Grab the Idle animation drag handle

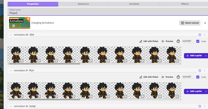click(x=11, y=35)
